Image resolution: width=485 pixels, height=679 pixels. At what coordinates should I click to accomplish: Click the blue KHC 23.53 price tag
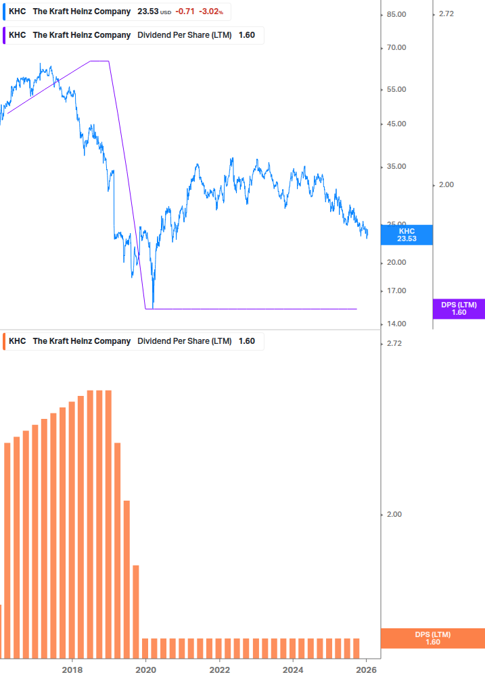406,234
